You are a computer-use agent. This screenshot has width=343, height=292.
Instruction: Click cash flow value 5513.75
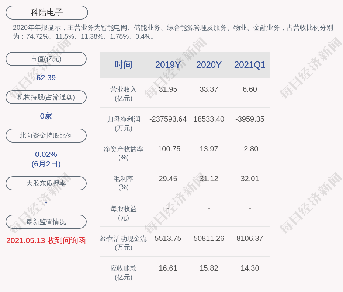[x=168, y=238]
